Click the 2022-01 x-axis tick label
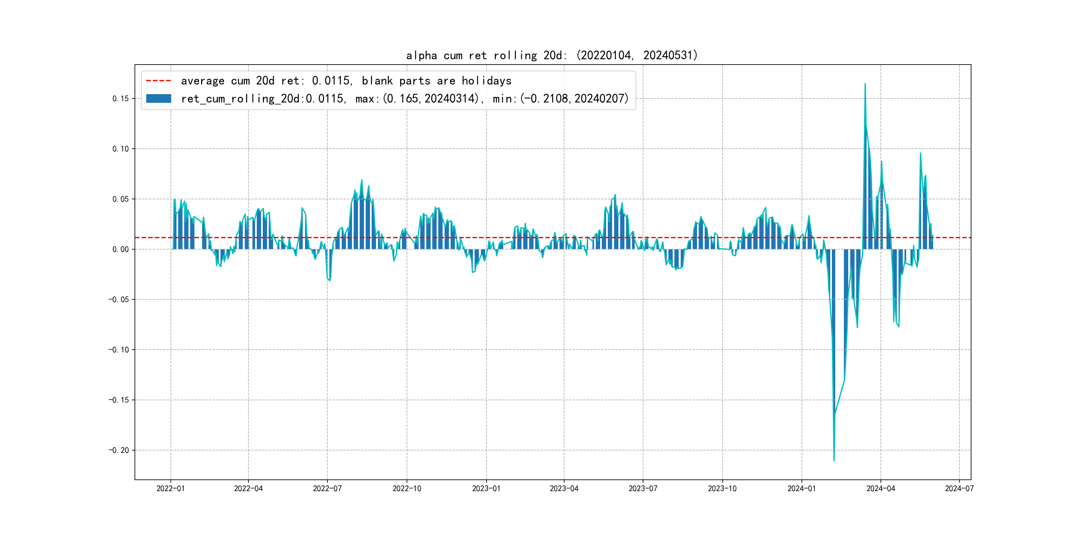 click(171, 488)
